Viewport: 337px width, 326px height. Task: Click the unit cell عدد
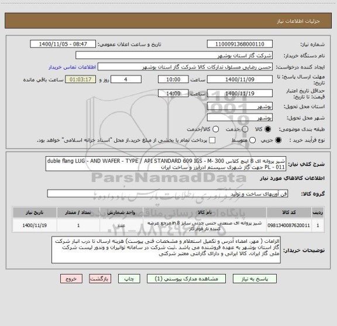pyautogui.click(x=121, y=225)
